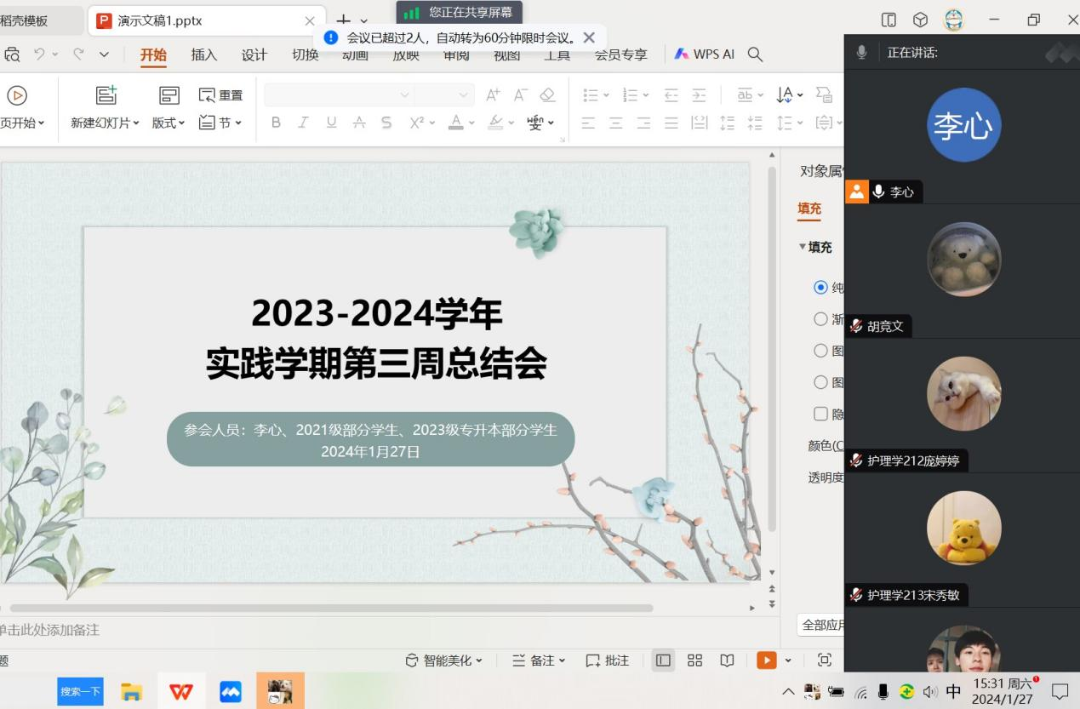Switch to slide sorter grid view
The image size is (1080, 709).
click(694, 660)
